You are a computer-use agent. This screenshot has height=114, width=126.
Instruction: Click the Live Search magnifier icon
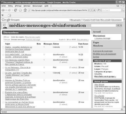(123, 10)
